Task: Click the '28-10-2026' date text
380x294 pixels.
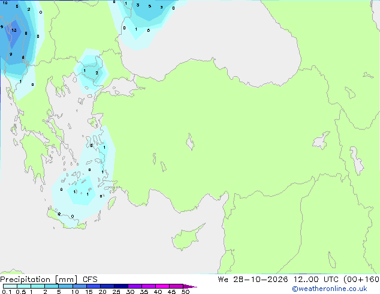Action: click(261, 280)
